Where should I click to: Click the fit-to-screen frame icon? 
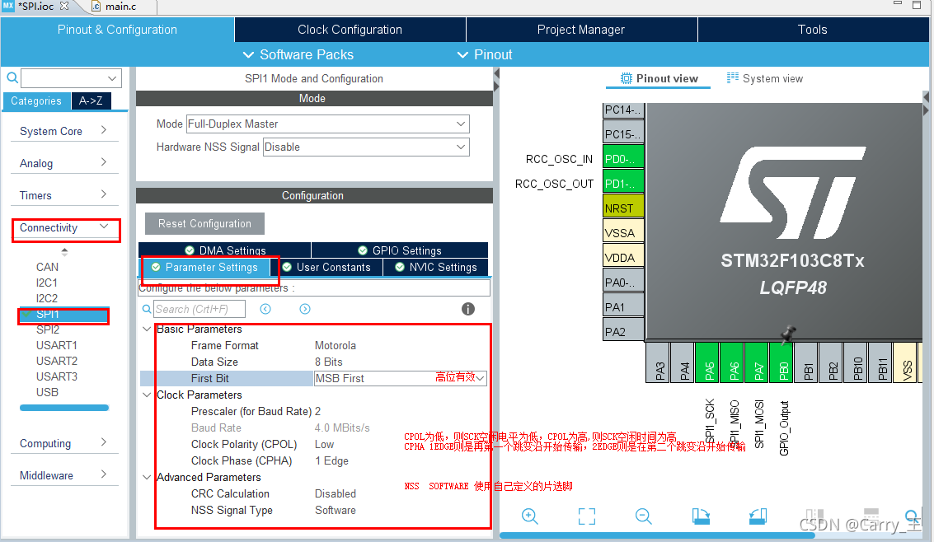point(587,516)
